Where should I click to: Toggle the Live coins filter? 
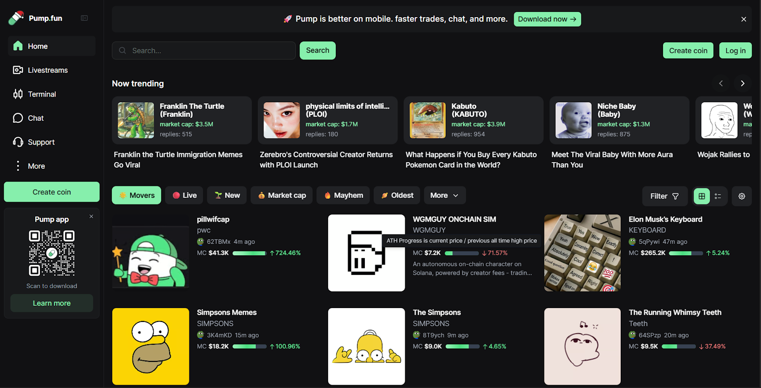click(185, 195)
